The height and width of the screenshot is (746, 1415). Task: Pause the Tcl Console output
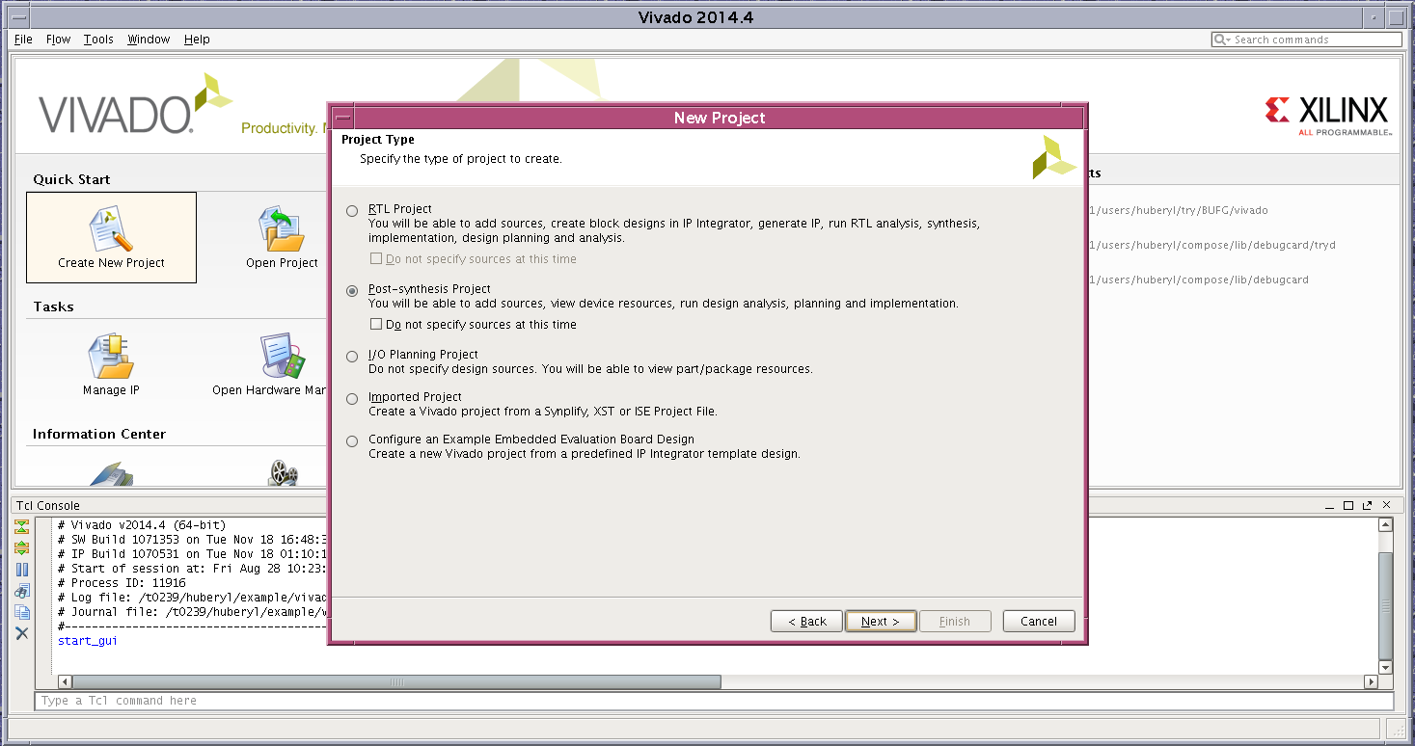coord(21,570)
